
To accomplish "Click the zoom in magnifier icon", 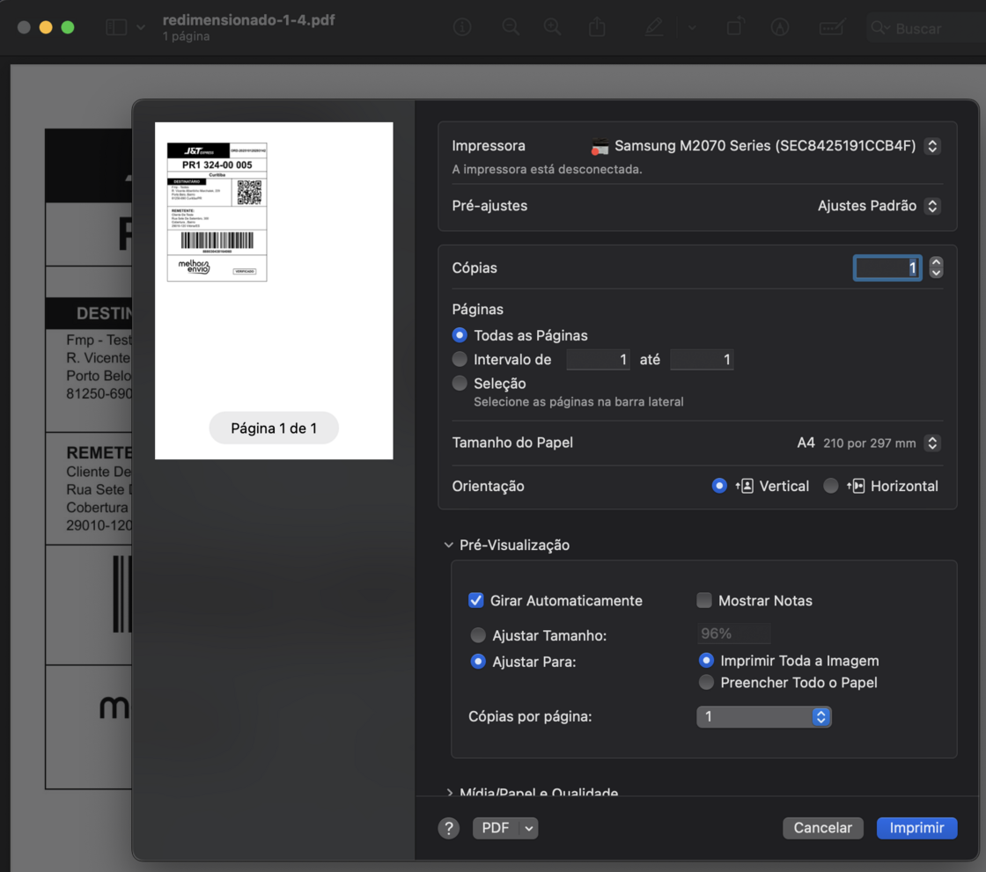I will (x=553, y=27).
